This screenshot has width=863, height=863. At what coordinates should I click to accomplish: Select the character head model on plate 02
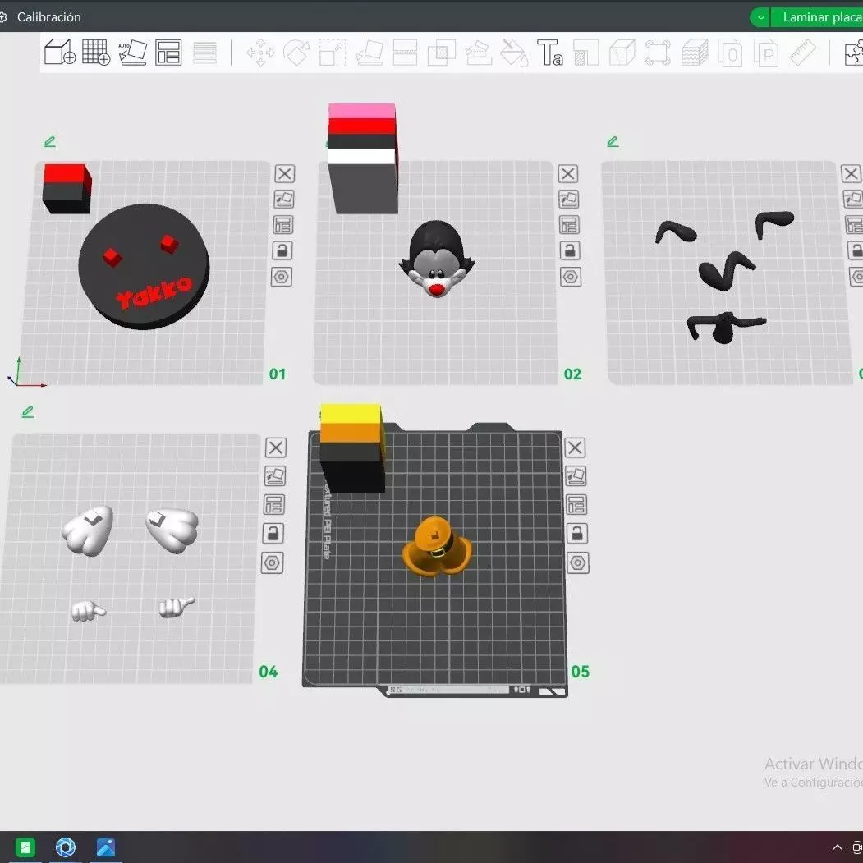pos(437,259)
